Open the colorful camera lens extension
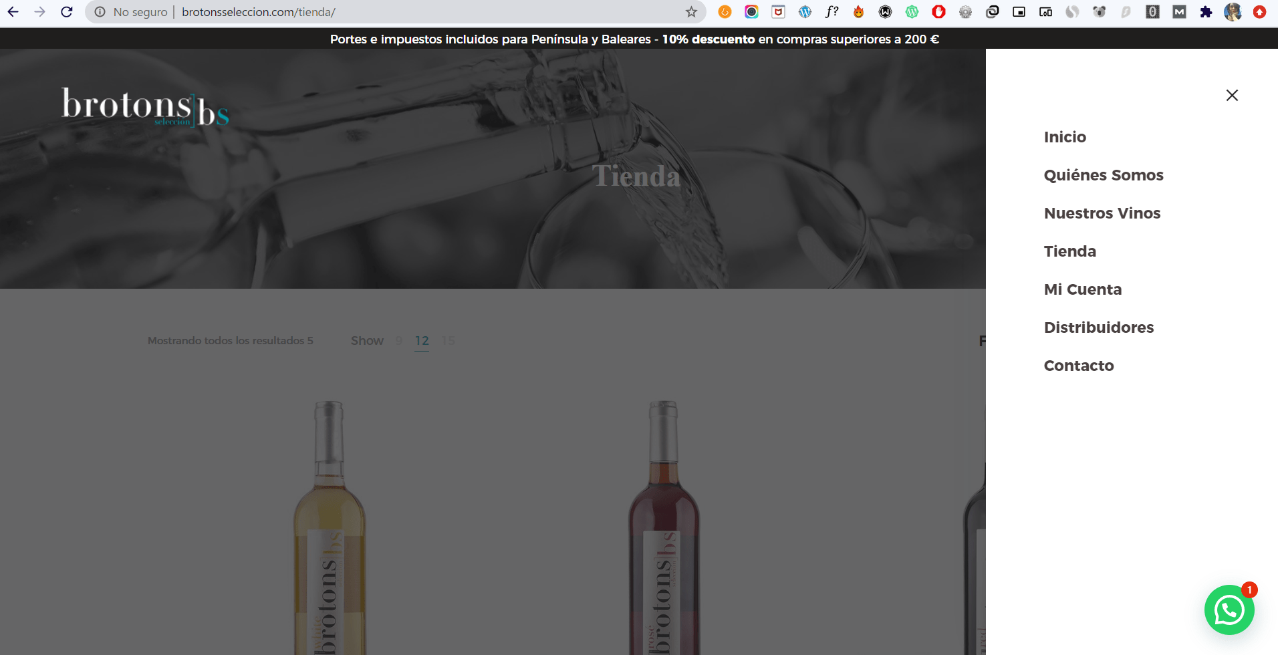Viewport: 1278px width, 655px height. pyautogui.click(x=751, y=12)
